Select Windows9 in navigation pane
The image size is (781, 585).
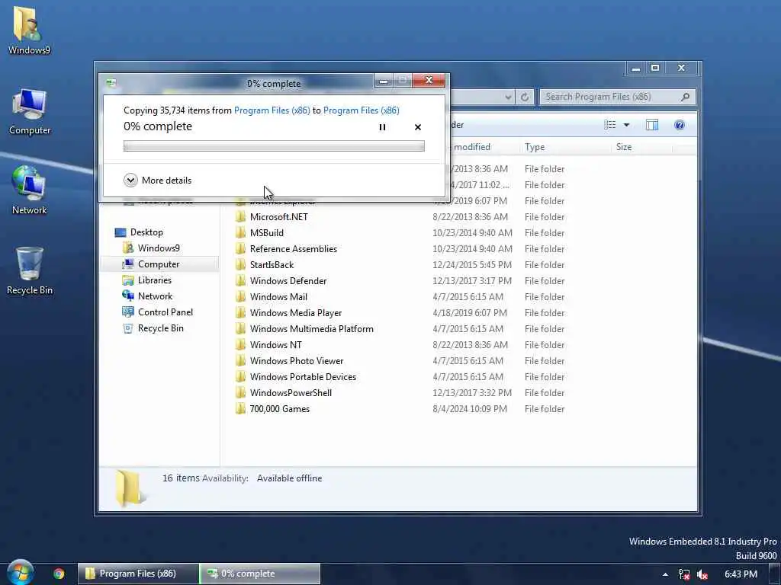tap(159, 248)
